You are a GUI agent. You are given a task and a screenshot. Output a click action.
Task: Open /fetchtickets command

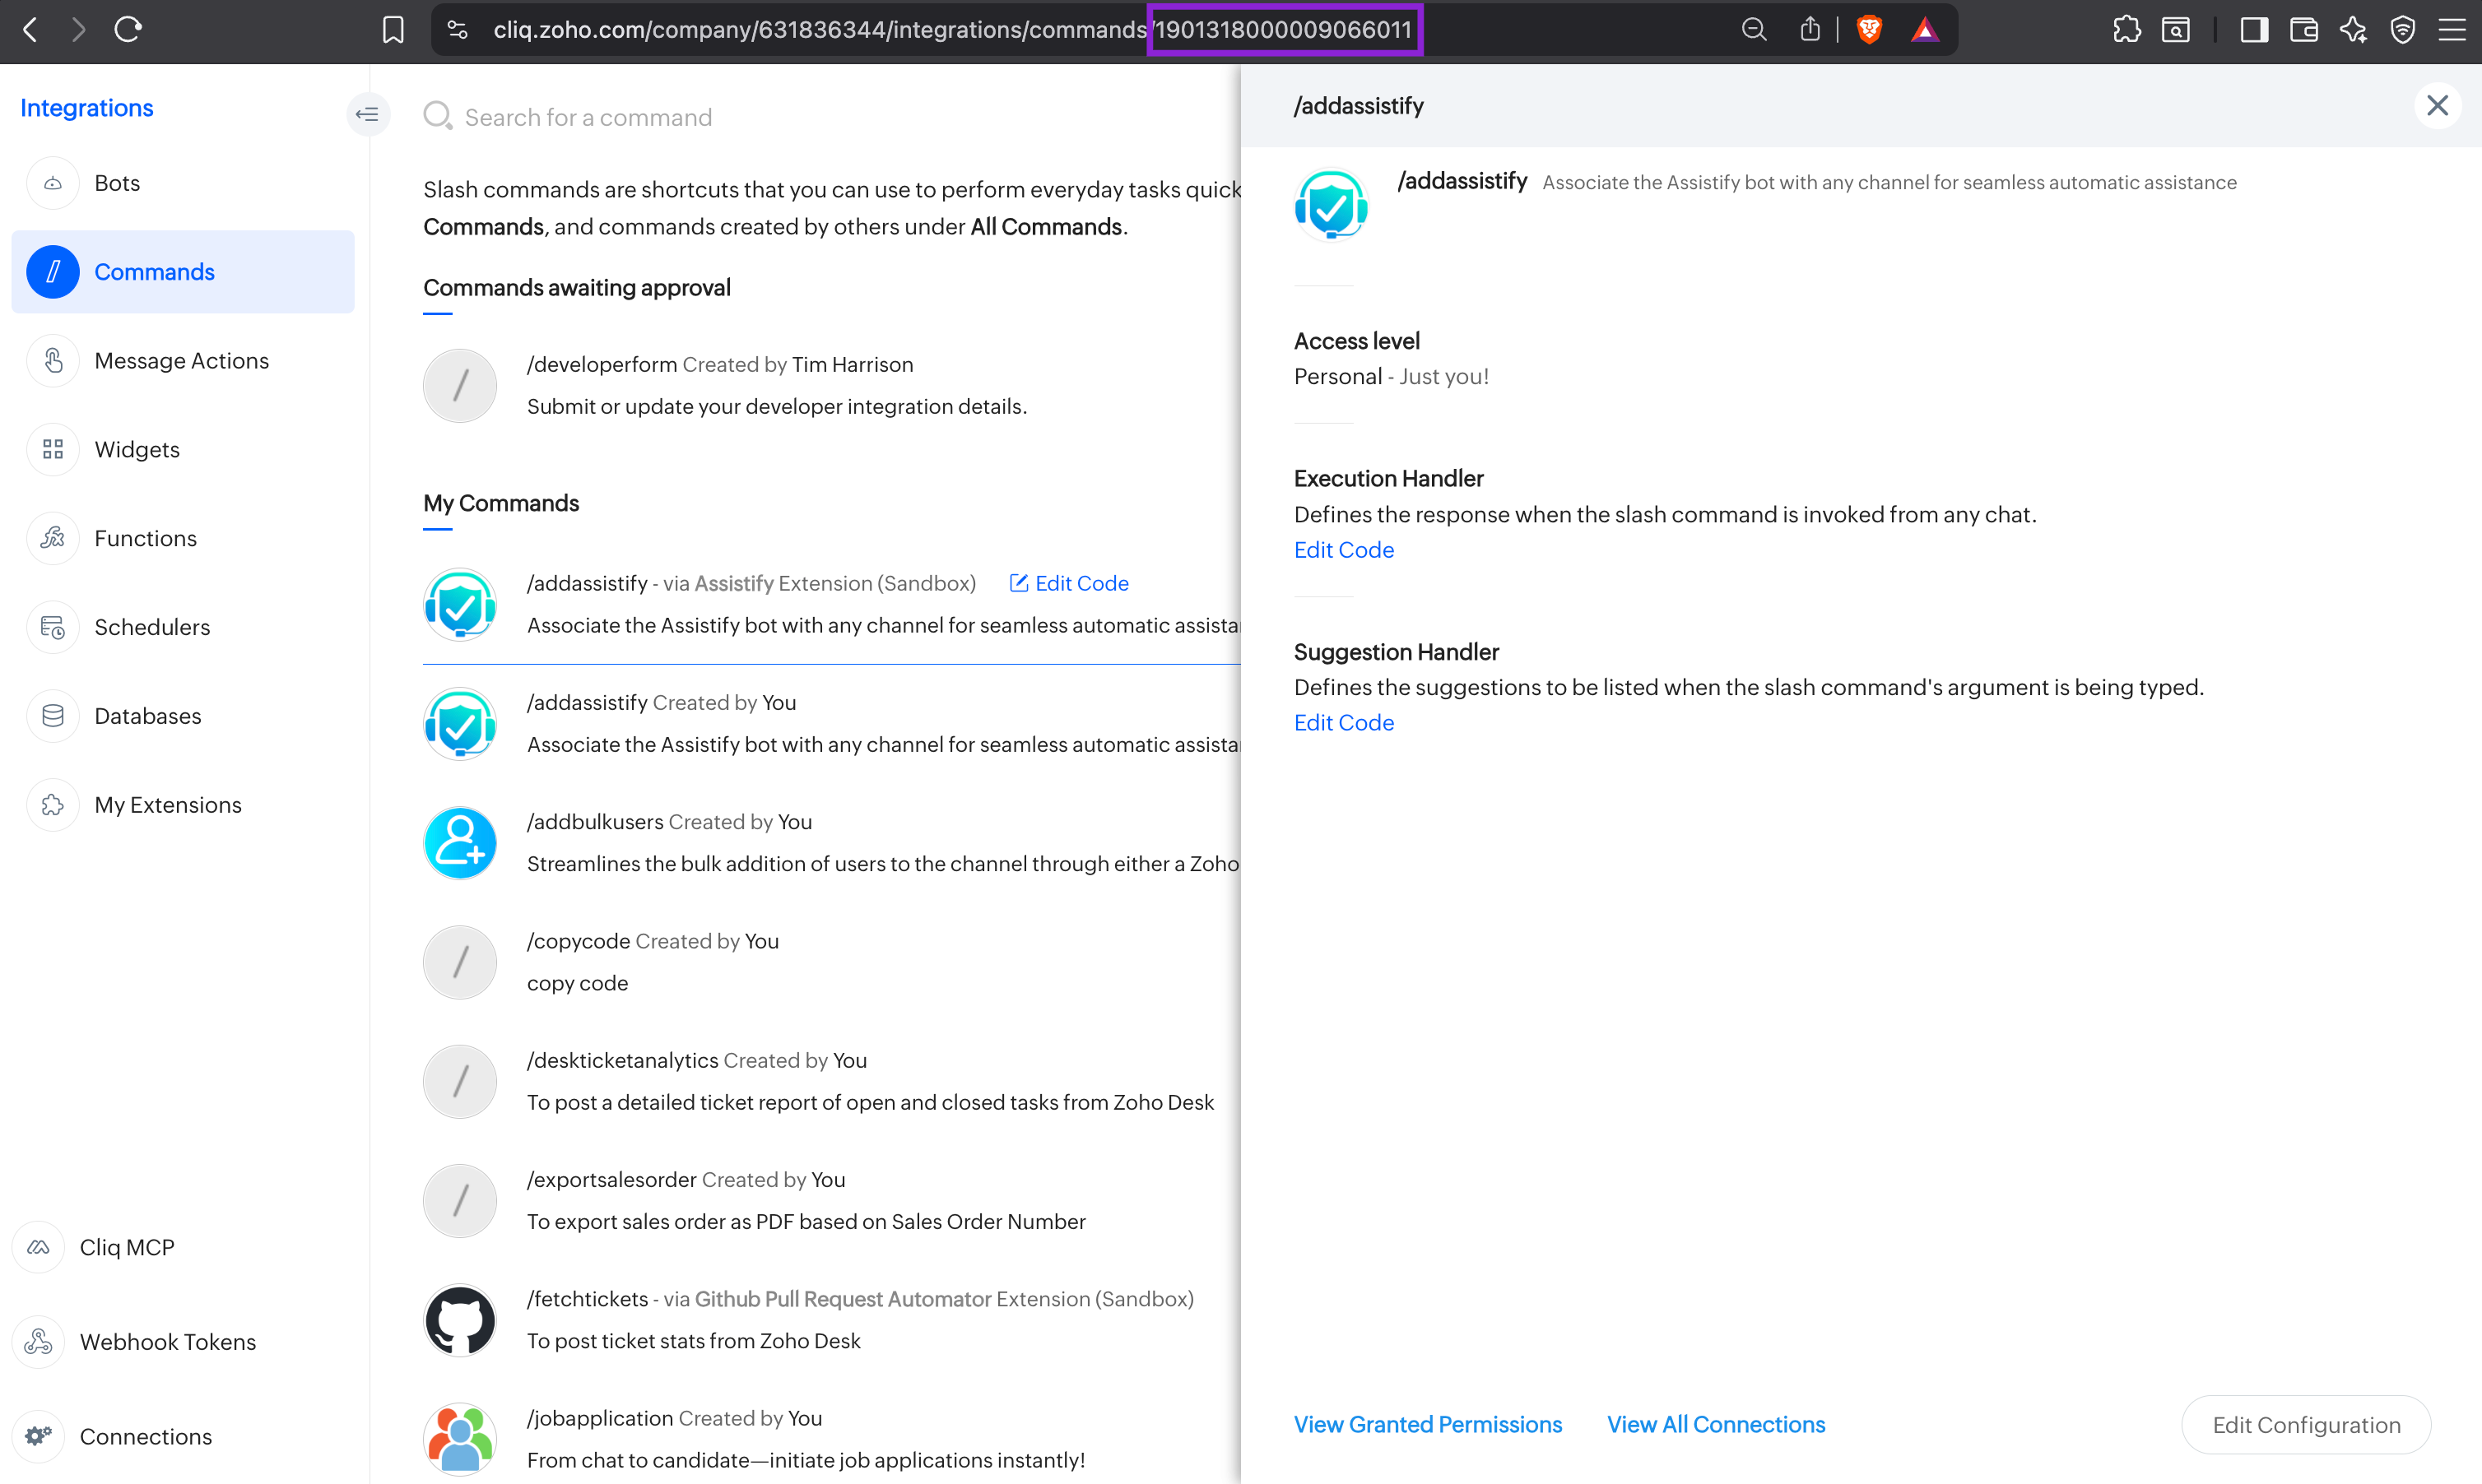[x=831, y=1320]
